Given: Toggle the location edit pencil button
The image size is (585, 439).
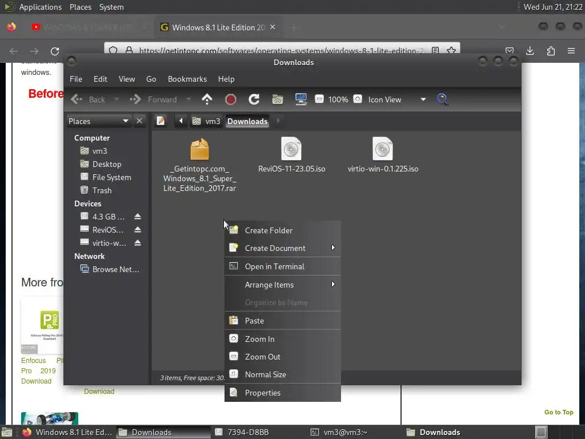Looking at the screenshot, I should pos(161,121).
